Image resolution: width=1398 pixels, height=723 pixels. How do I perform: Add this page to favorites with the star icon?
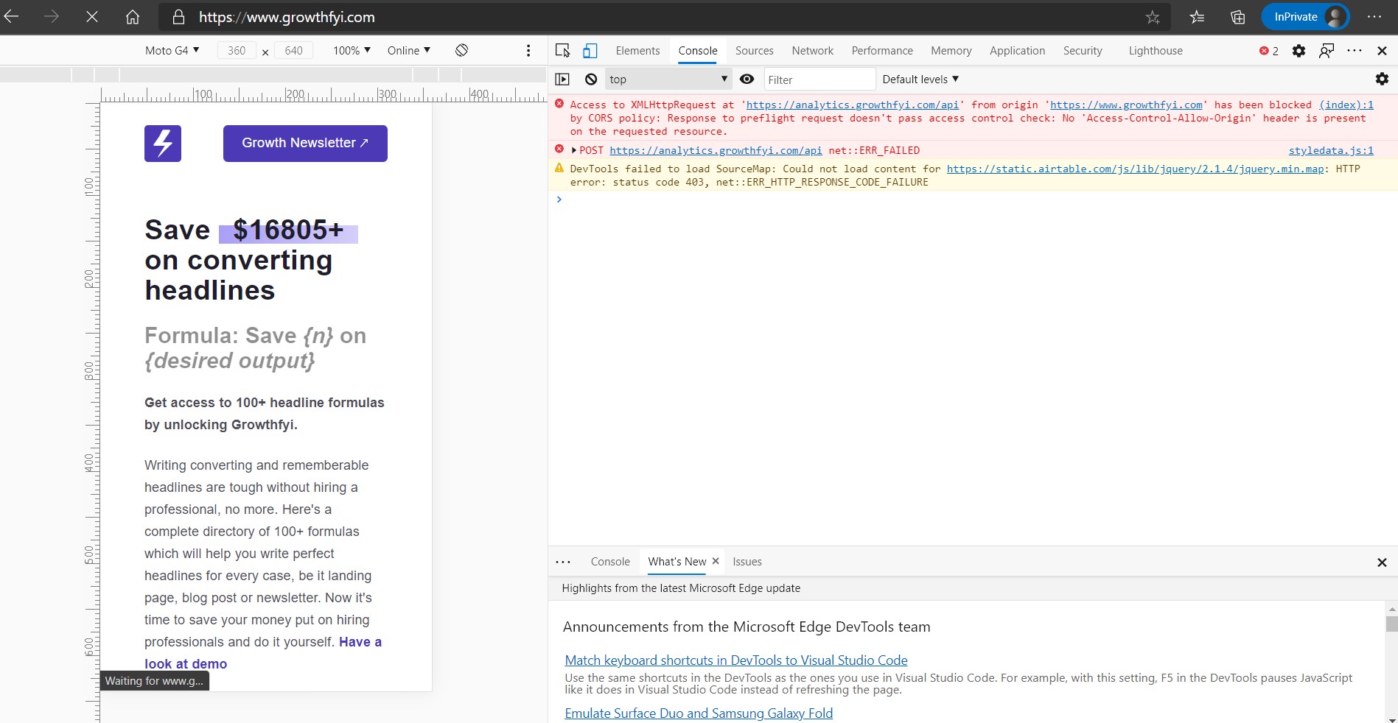(1153, 17)
